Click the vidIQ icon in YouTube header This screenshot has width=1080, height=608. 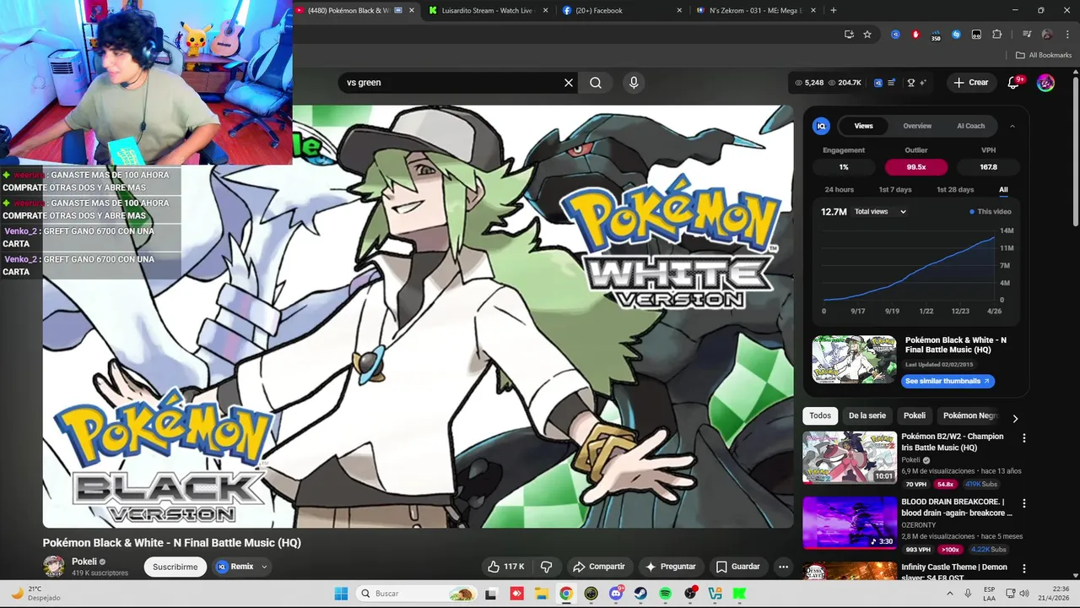click(878, 83)
